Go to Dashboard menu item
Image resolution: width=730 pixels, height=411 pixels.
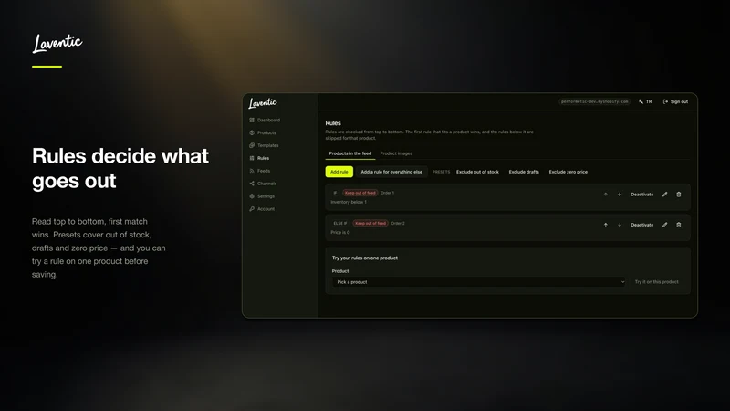tap(268, 120)
